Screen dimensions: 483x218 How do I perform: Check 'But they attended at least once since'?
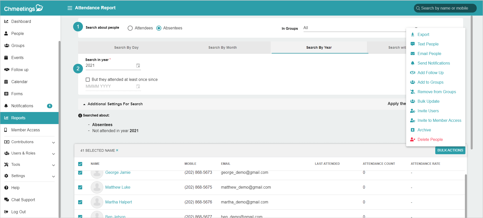(x=88, y=80)
